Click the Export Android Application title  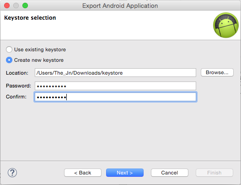[x=120, y=5]
